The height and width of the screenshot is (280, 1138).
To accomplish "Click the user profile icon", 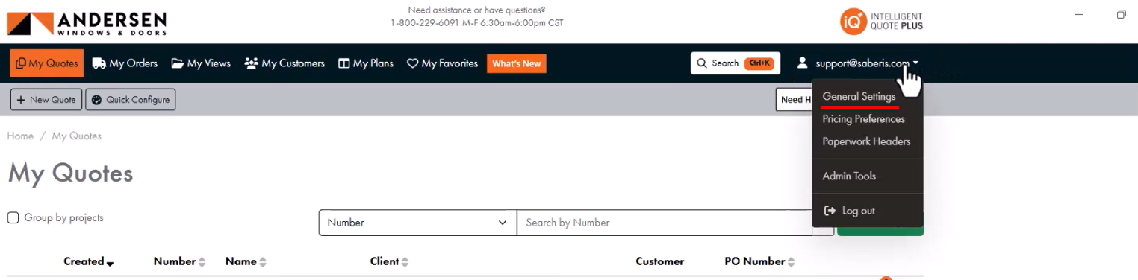I will [803, 63].
